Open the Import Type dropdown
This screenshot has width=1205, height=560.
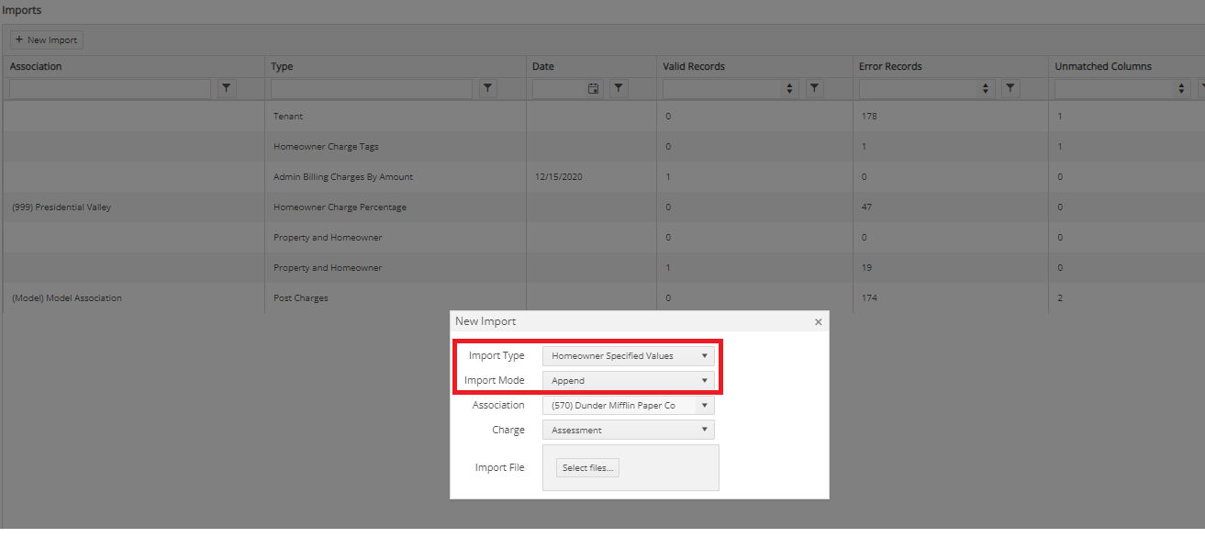click(629, 355)
